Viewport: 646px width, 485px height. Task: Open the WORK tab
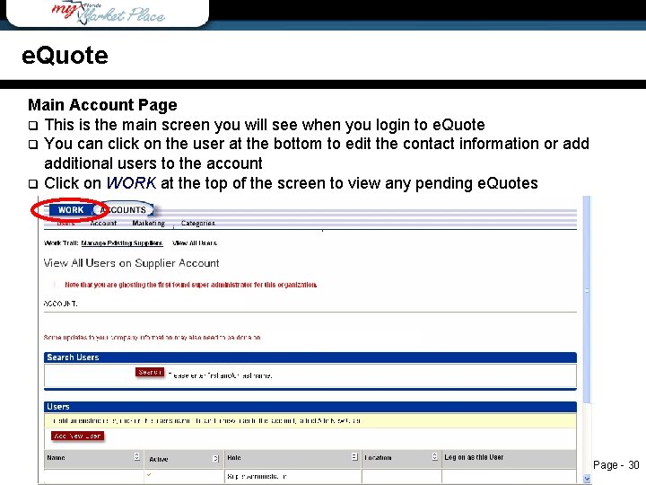pos(71,210)
